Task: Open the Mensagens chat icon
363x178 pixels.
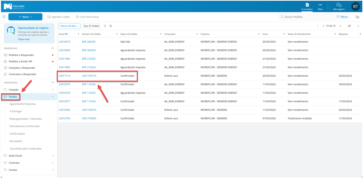Action: point(339,6)
